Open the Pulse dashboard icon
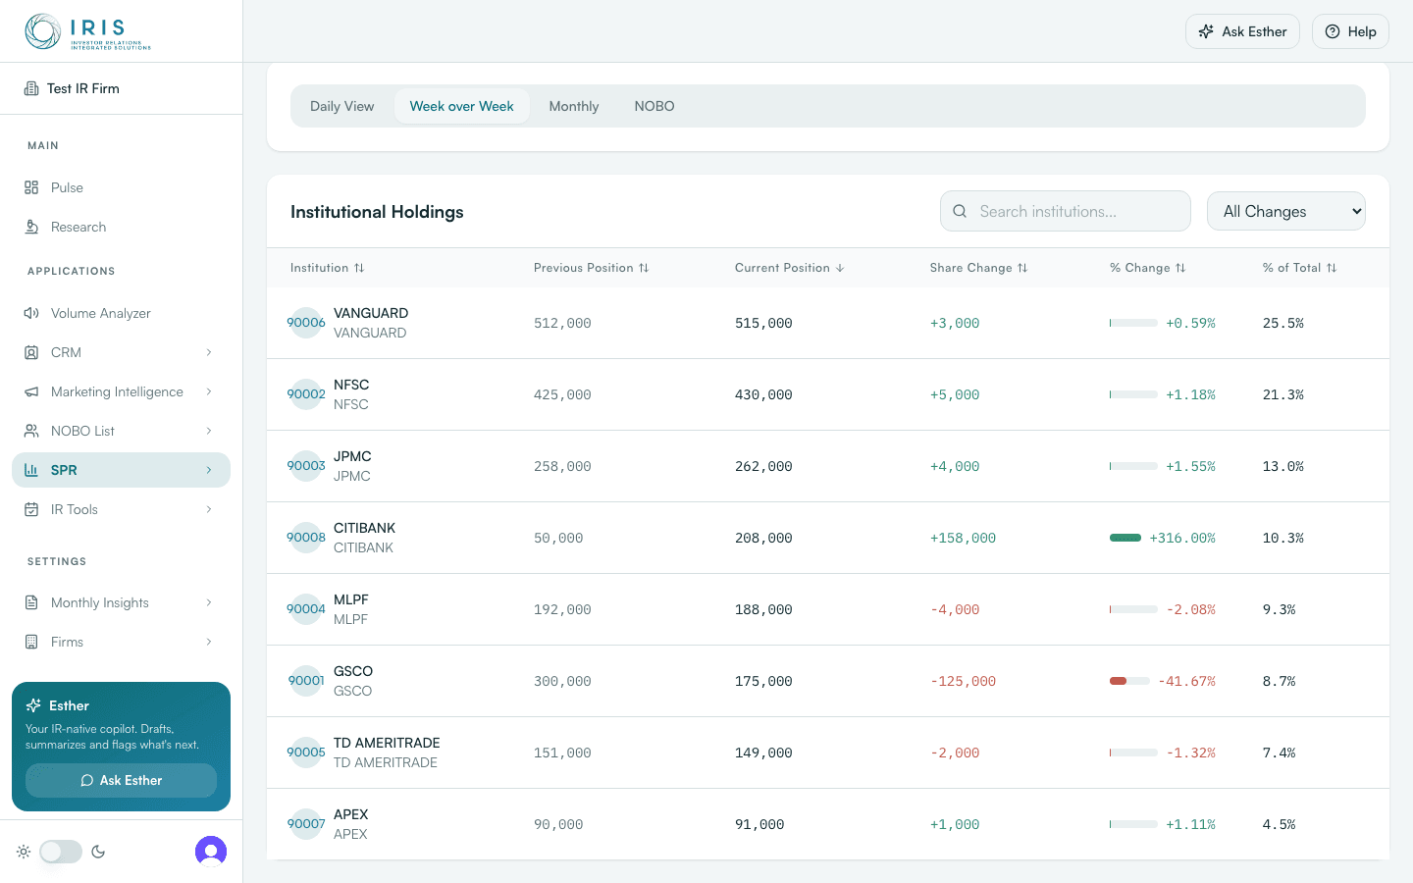Image resolution: width=1413 pixels, height=883 pixels. click(31, 187)
